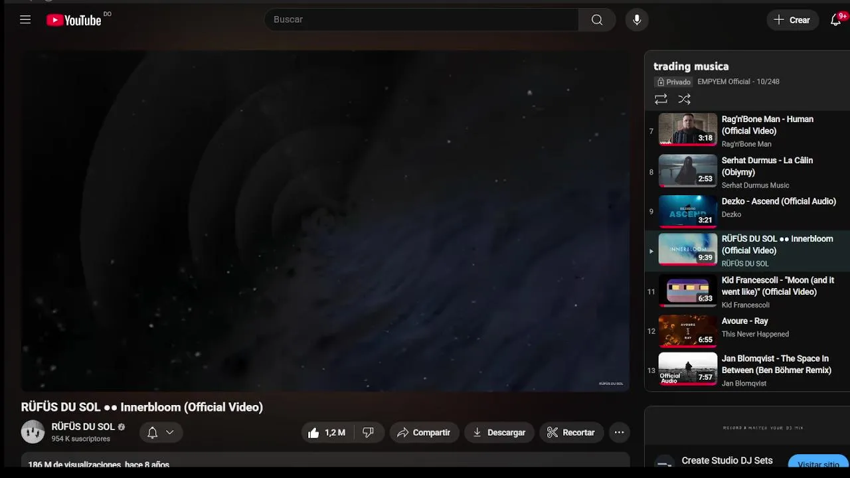Screen dimensions: 850x478
Task: Open Create Studio DJ Sets ad title
Action: (727, 460)
